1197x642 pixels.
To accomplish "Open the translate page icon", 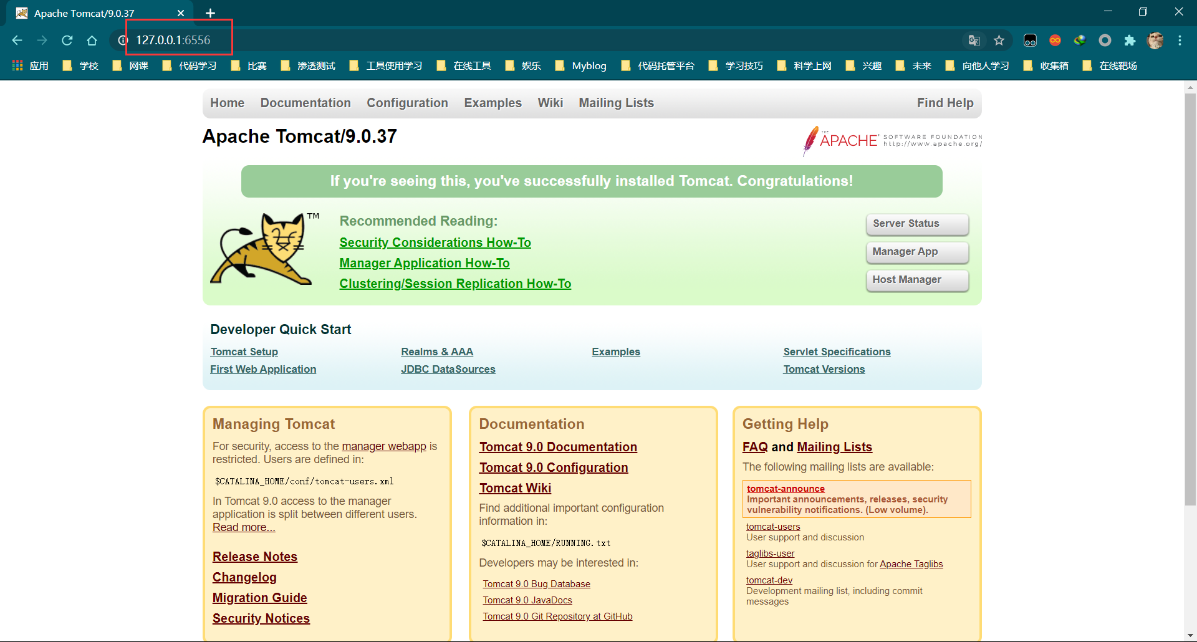I will point(974,41).
